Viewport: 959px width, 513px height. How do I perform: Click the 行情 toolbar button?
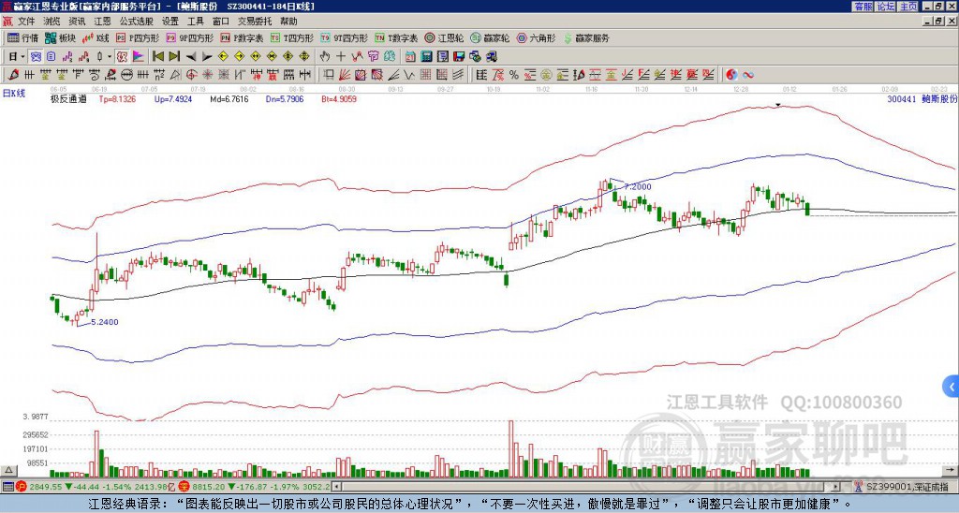(23, 37)
